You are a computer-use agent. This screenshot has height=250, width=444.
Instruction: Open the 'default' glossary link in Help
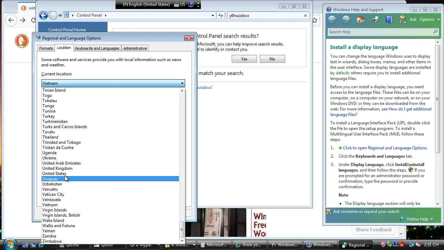342,73
